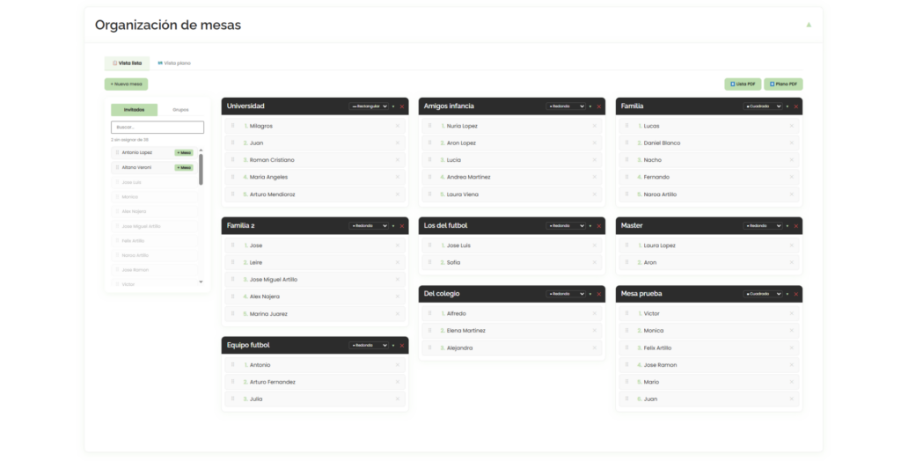Remove Roman Cristiano from the table
Viewport: 901px width, 461px height.
coord(397,160)
